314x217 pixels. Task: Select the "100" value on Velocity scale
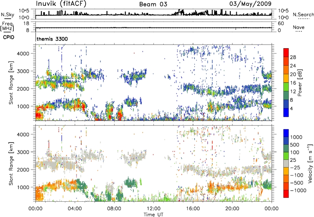[295, 152]
